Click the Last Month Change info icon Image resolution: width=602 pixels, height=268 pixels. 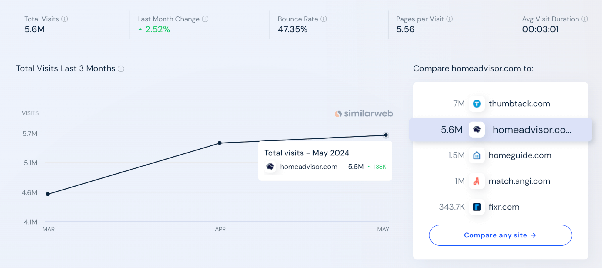pyautogui.click(x=205, y=19)
